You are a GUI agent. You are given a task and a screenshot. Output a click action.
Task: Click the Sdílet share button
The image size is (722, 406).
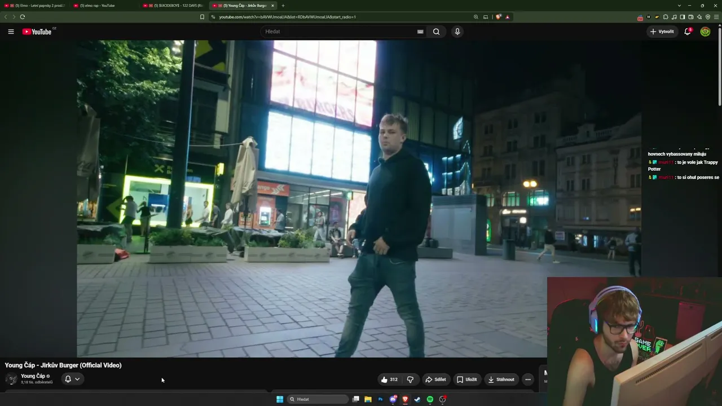[x=435, y=379]
